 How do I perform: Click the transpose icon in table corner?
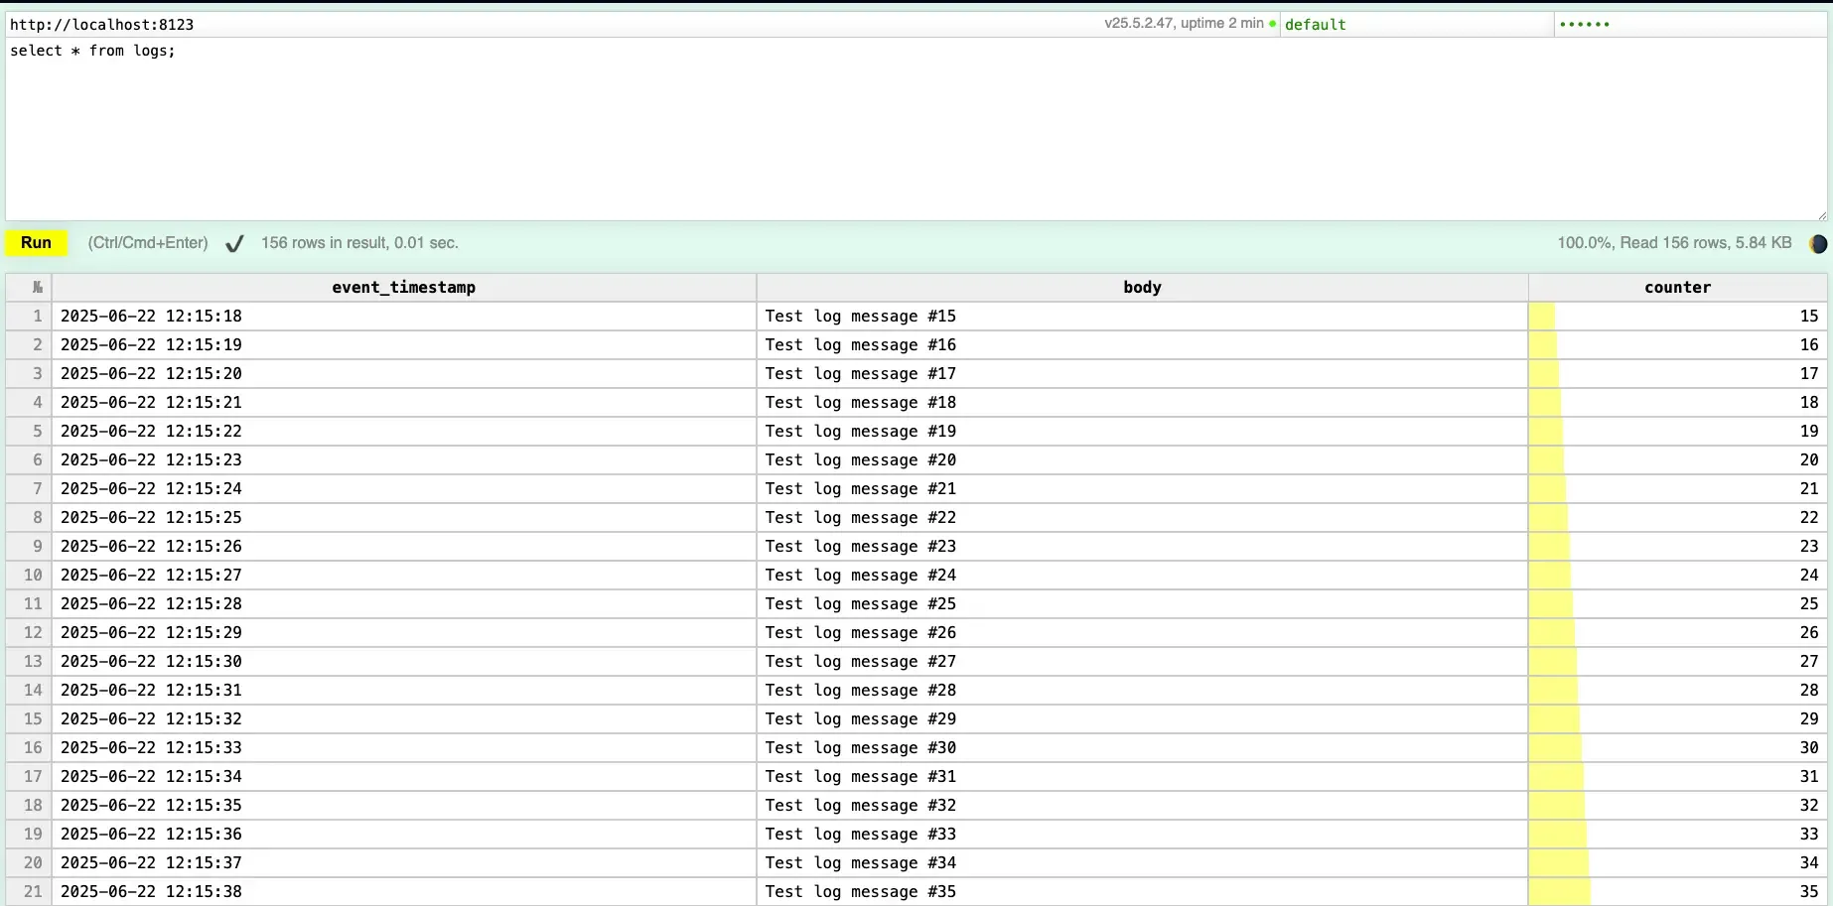click(x=37, y=287)
